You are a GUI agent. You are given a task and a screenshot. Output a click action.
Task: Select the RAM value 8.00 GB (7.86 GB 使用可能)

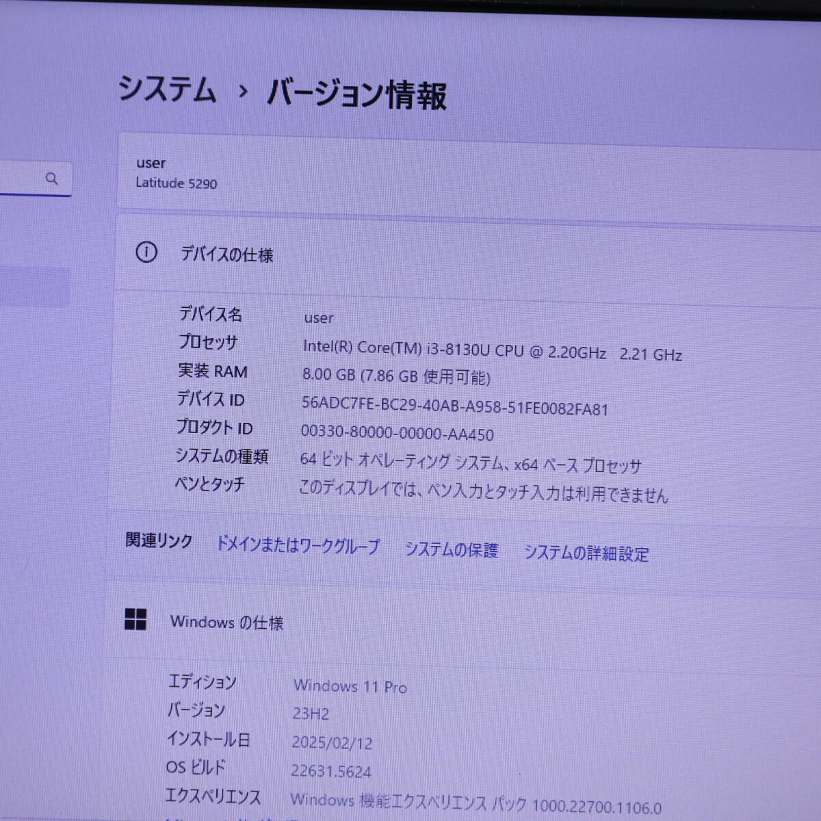396,376
